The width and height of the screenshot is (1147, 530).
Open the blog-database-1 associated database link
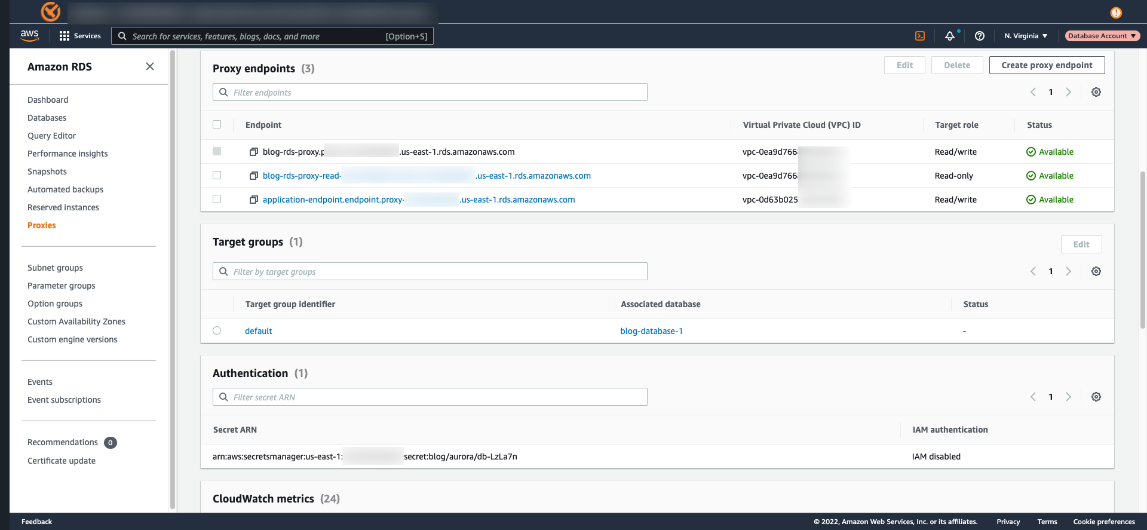click(651, 331)
